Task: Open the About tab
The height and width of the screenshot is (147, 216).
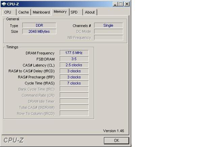Action: 90,12
